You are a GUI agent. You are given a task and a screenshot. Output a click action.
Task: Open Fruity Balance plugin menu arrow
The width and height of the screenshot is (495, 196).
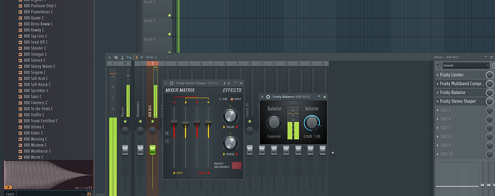pyautogui.click(x=262, y=97)
